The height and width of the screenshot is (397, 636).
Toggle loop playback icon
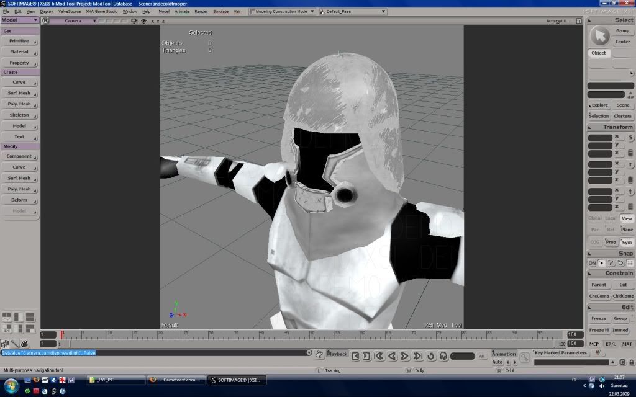click(431, 355)
